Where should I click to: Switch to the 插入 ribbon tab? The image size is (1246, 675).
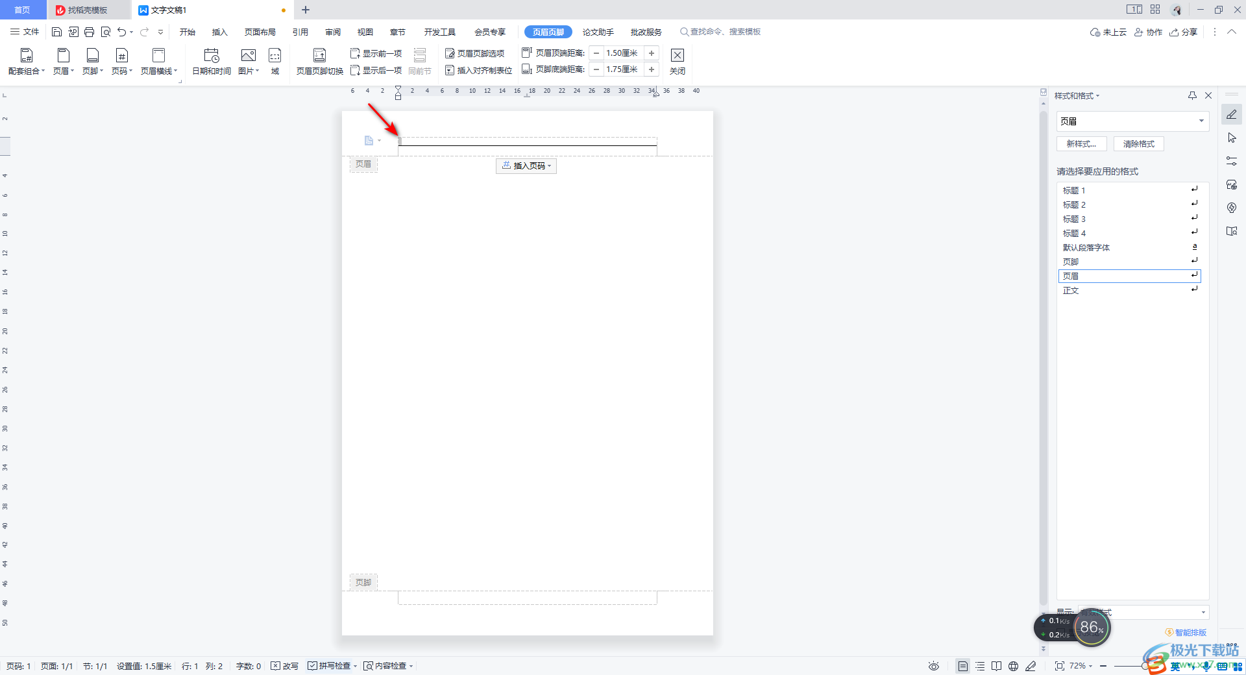220,32
